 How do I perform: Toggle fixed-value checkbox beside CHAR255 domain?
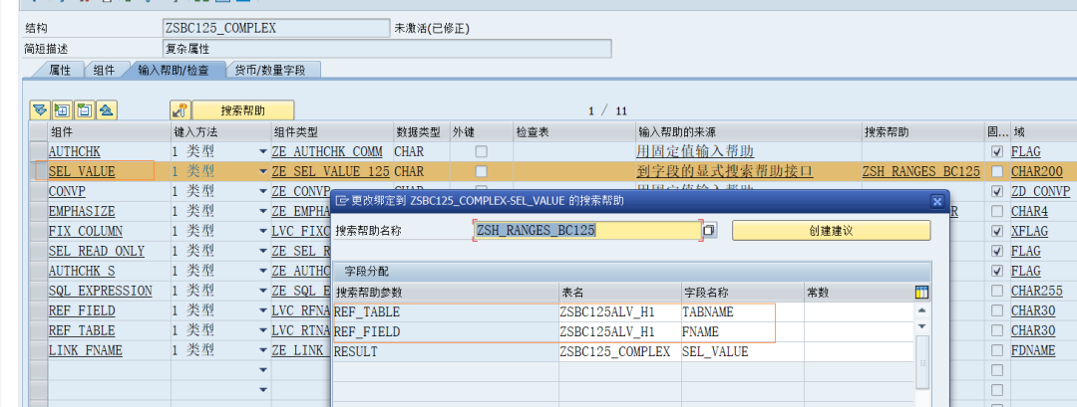click(x=997, y=291)
